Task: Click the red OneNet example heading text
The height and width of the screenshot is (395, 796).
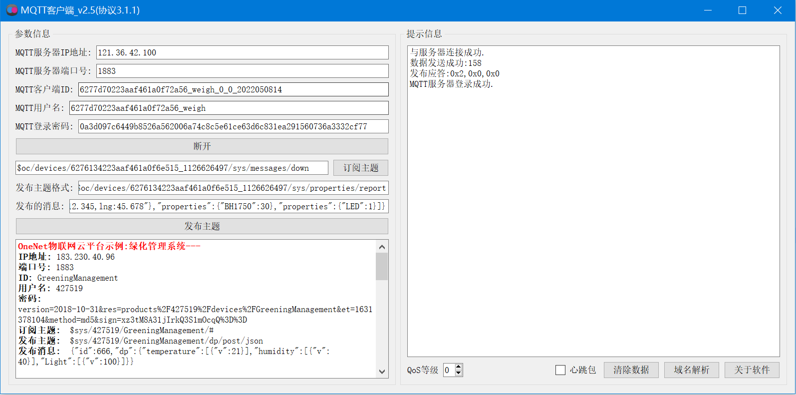Action: [109, 246]
